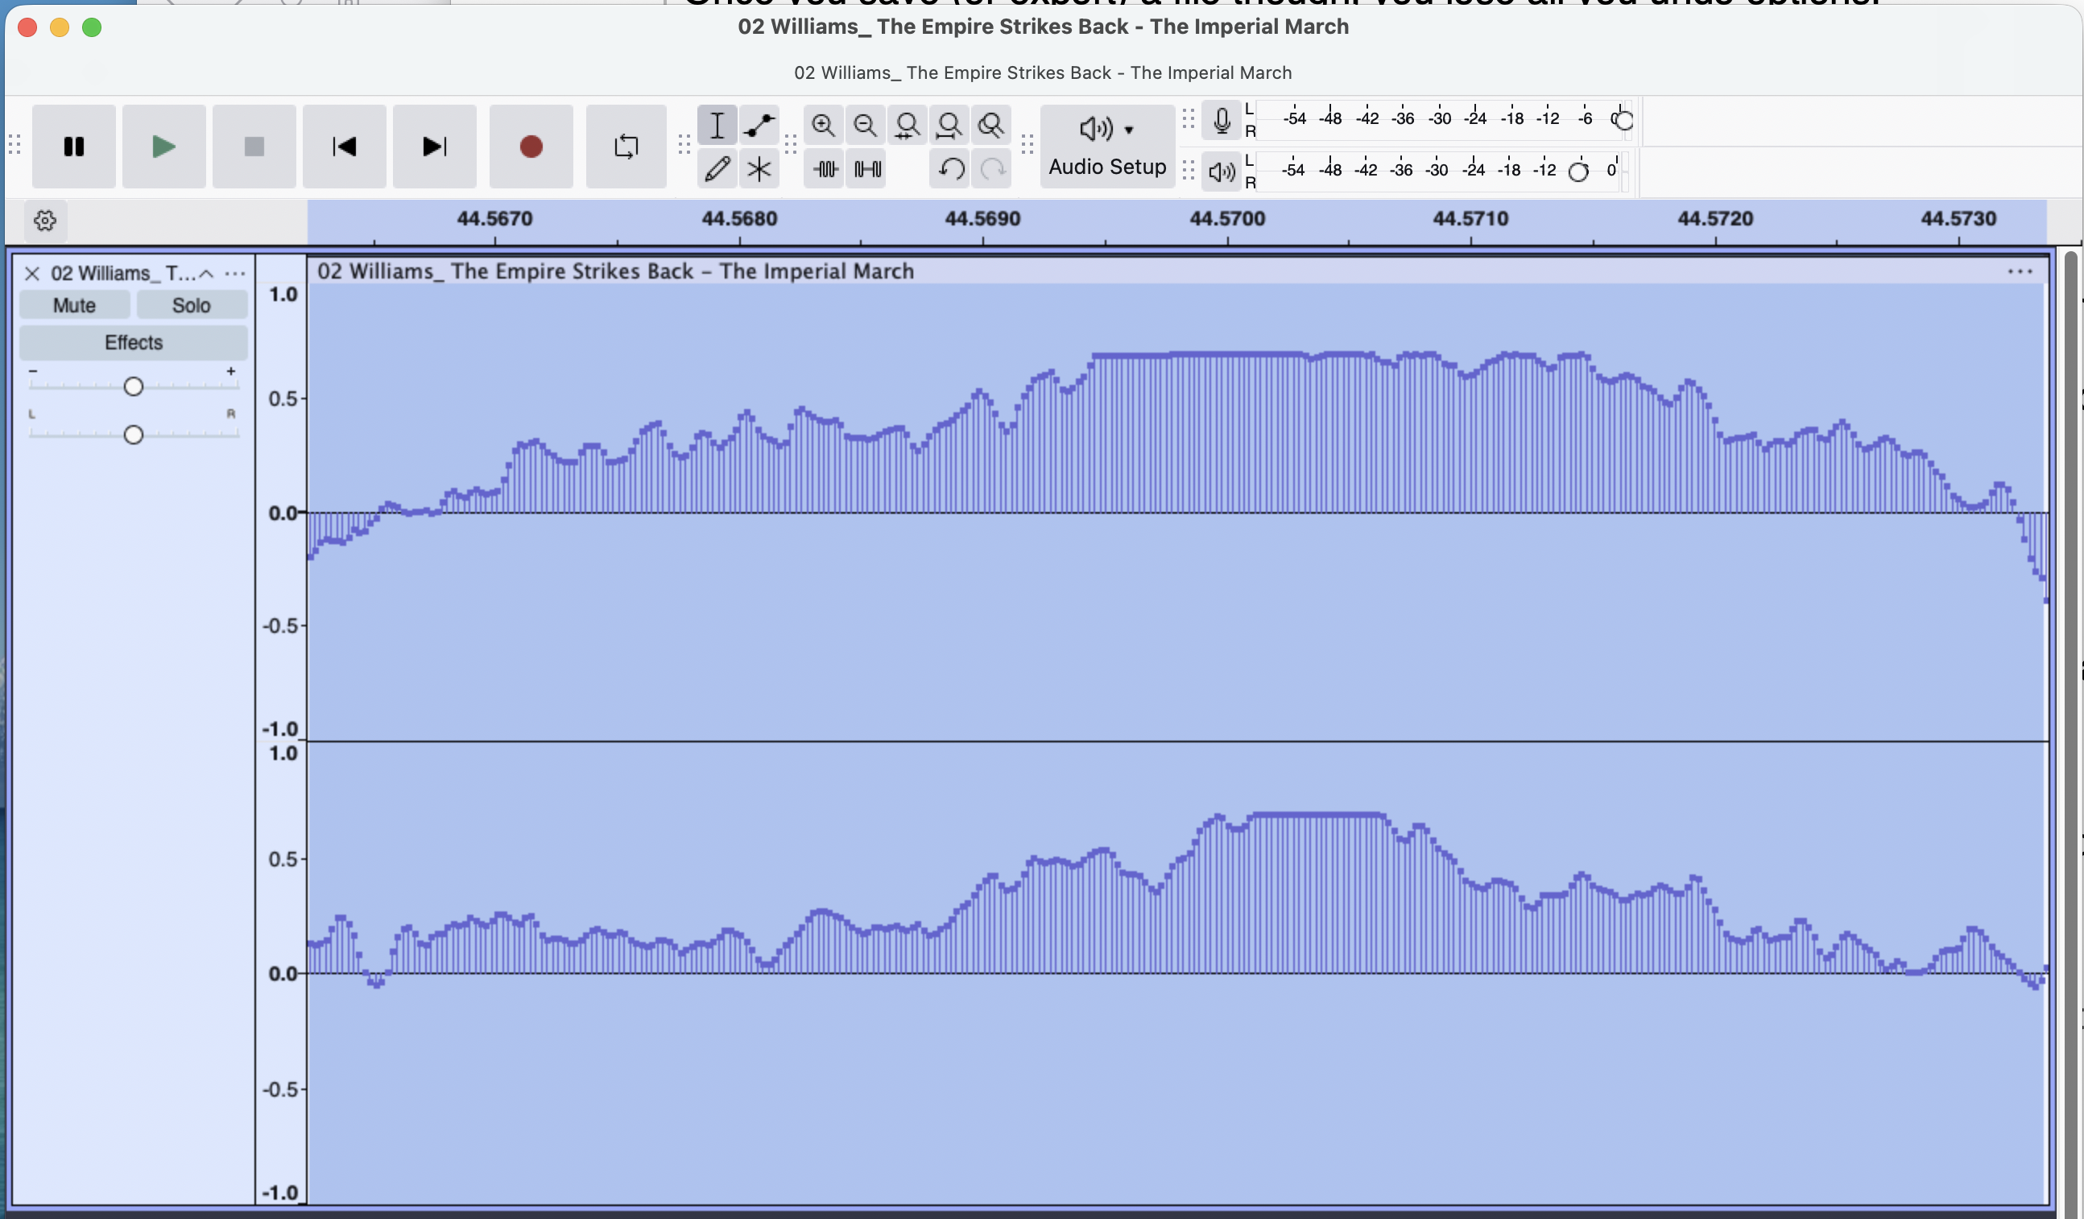Click the track gain slider knob
Image resolution: width=2084 pixels, height=1219 pixels.
133,386
